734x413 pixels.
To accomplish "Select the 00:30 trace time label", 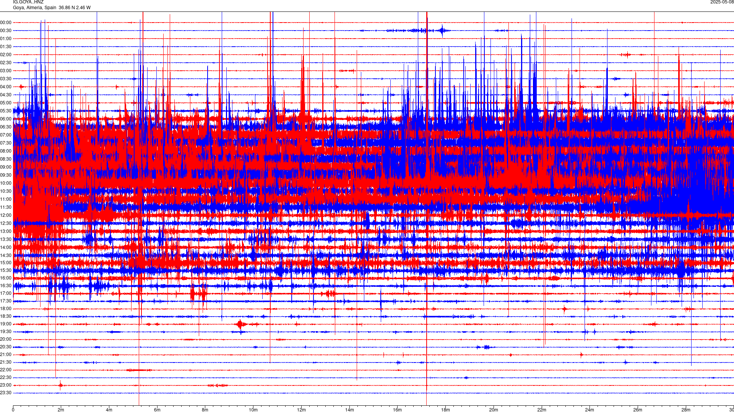I will pos(6,31).
